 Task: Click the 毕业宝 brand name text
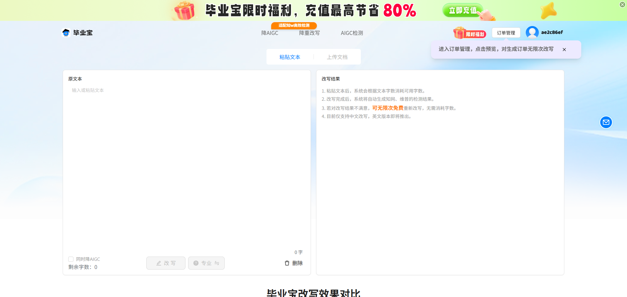pyautogui.click(x=83, y=33)
